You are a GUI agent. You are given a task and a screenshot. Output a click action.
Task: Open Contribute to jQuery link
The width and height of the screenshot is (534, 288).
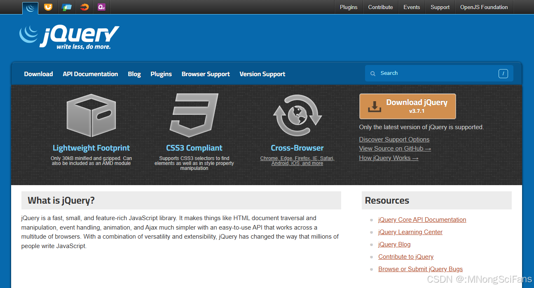click(x=406, y=257)
